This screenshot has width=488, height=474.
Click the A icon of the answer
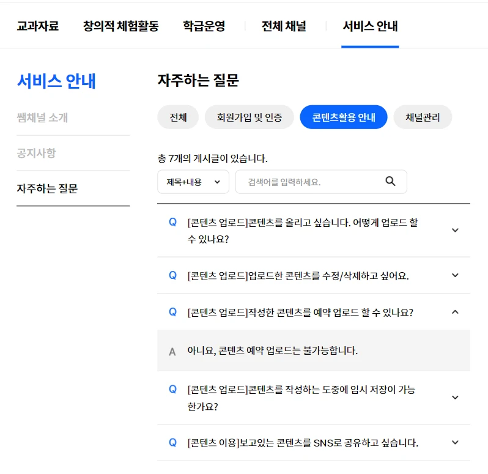(172, 352)
